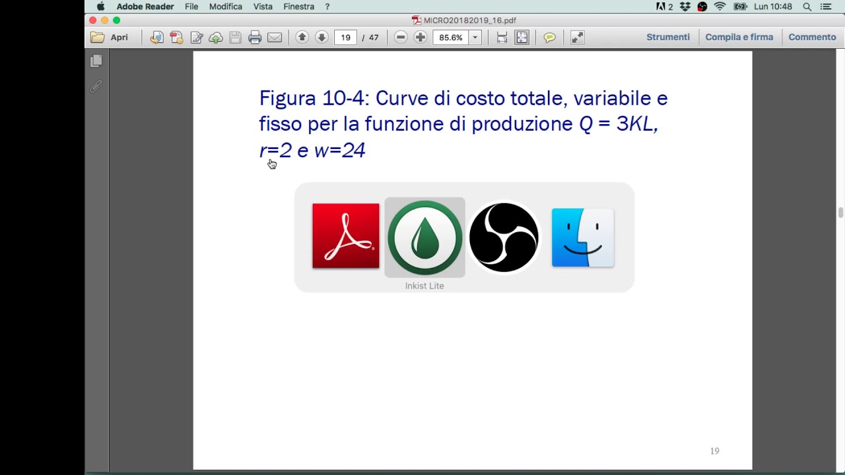Viewport: 845px width, 475px height.
Task: Click the cloud upload icon
Action: point(216,38)
